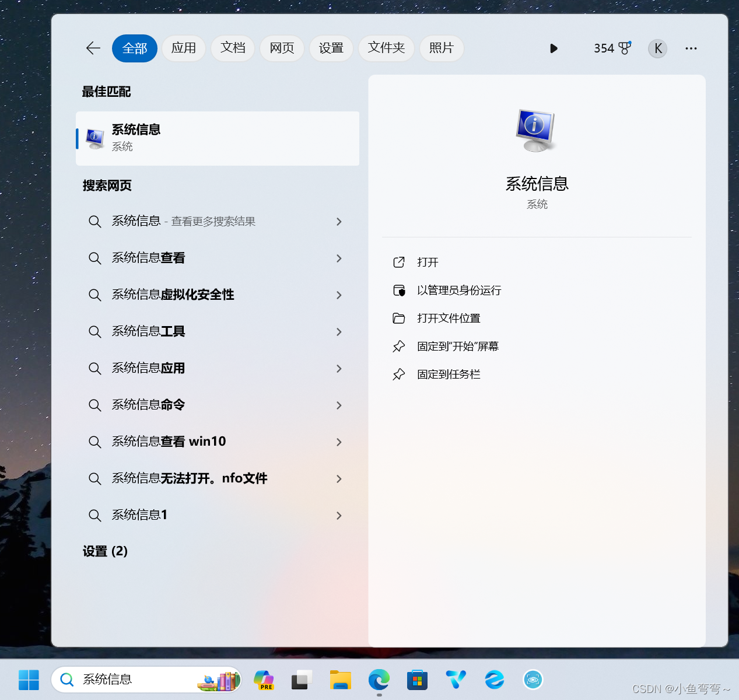
Task: Select the 系统信息命令 suggestion
Action: pos(201,405)
